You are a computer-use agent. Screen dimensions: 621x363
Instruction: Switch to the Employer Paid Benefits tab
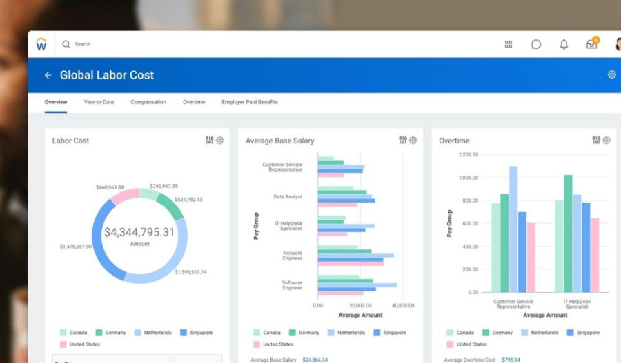250,102
